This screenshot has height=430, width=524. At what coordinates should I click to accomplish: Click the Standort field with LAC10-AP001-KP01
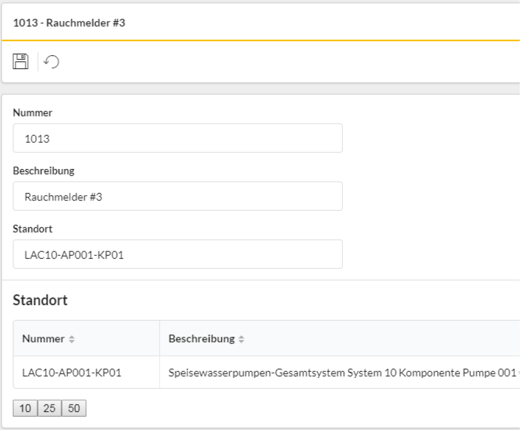tap(177, 254)
